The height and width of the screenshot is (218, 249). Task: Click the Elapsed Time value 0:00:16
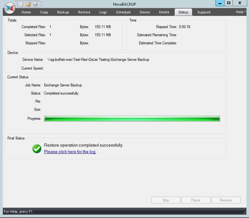click(x=185, y=27)
